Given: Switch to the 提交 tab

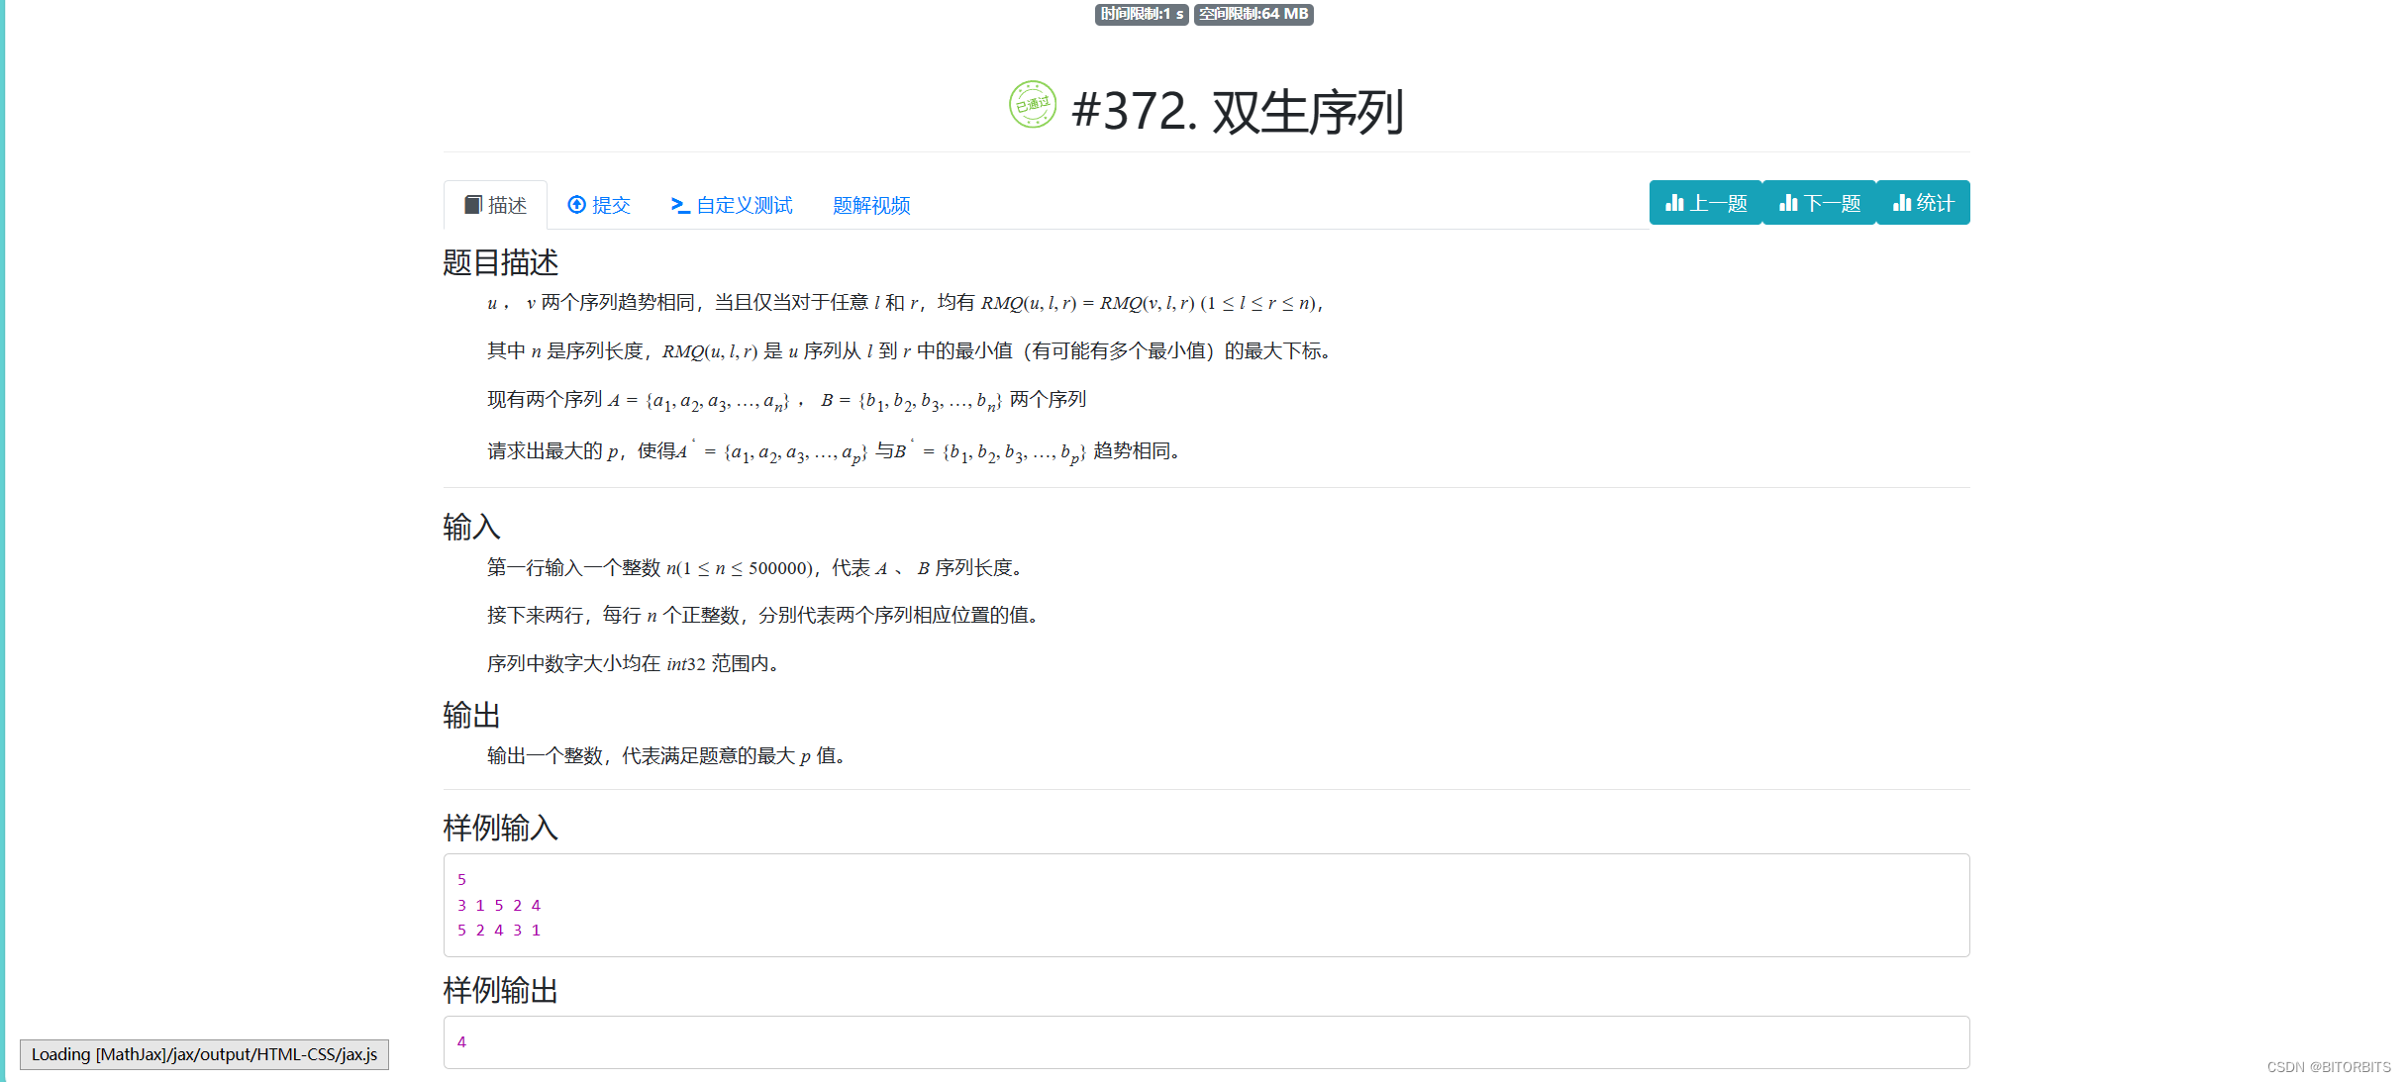Looking at the screenshot, I should click(x=611, y=205).
